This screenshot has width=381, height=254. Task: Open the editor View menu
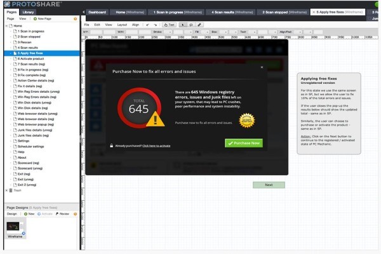pyautogui.click(x=109, y=25)
